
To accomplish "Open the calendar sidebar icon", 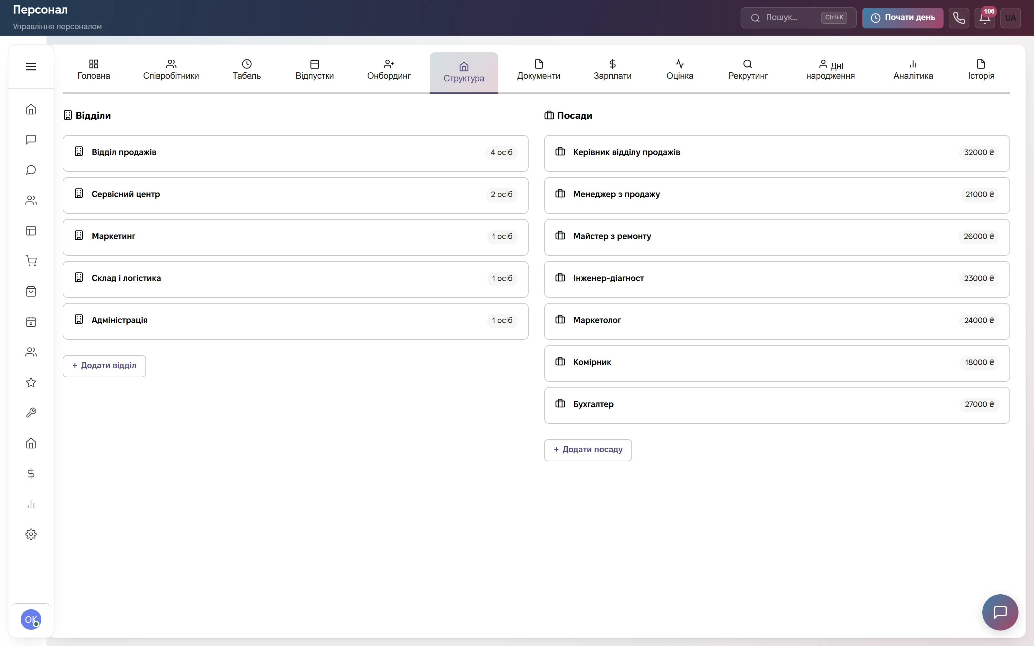I will point(31,322).
